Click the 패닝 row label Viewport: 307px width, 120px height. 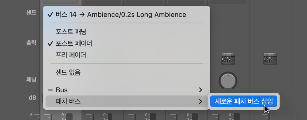coord(31,79)
